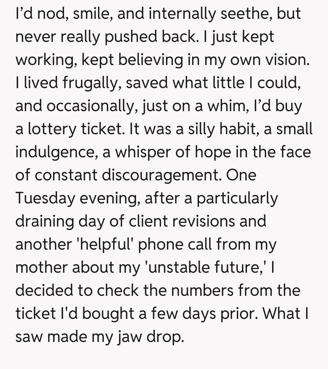Click the quoted word 'helpful'
Image resolution: width=328 pixels, height=369 pixels.
click(106, 244)
